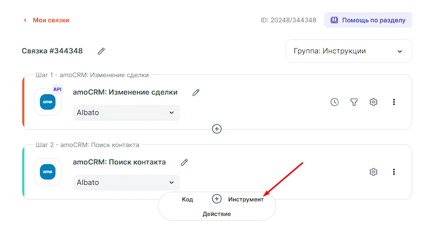This screenshot has width=437, height=232.
Task: Edit the step 2 name with pencil icon
Action: (184, 162)
